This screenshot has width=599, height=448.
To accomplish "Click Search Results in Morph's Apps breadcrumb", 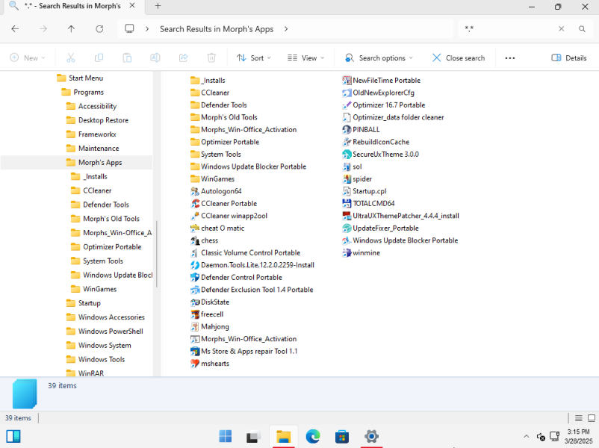I will (x=217, y=29).
